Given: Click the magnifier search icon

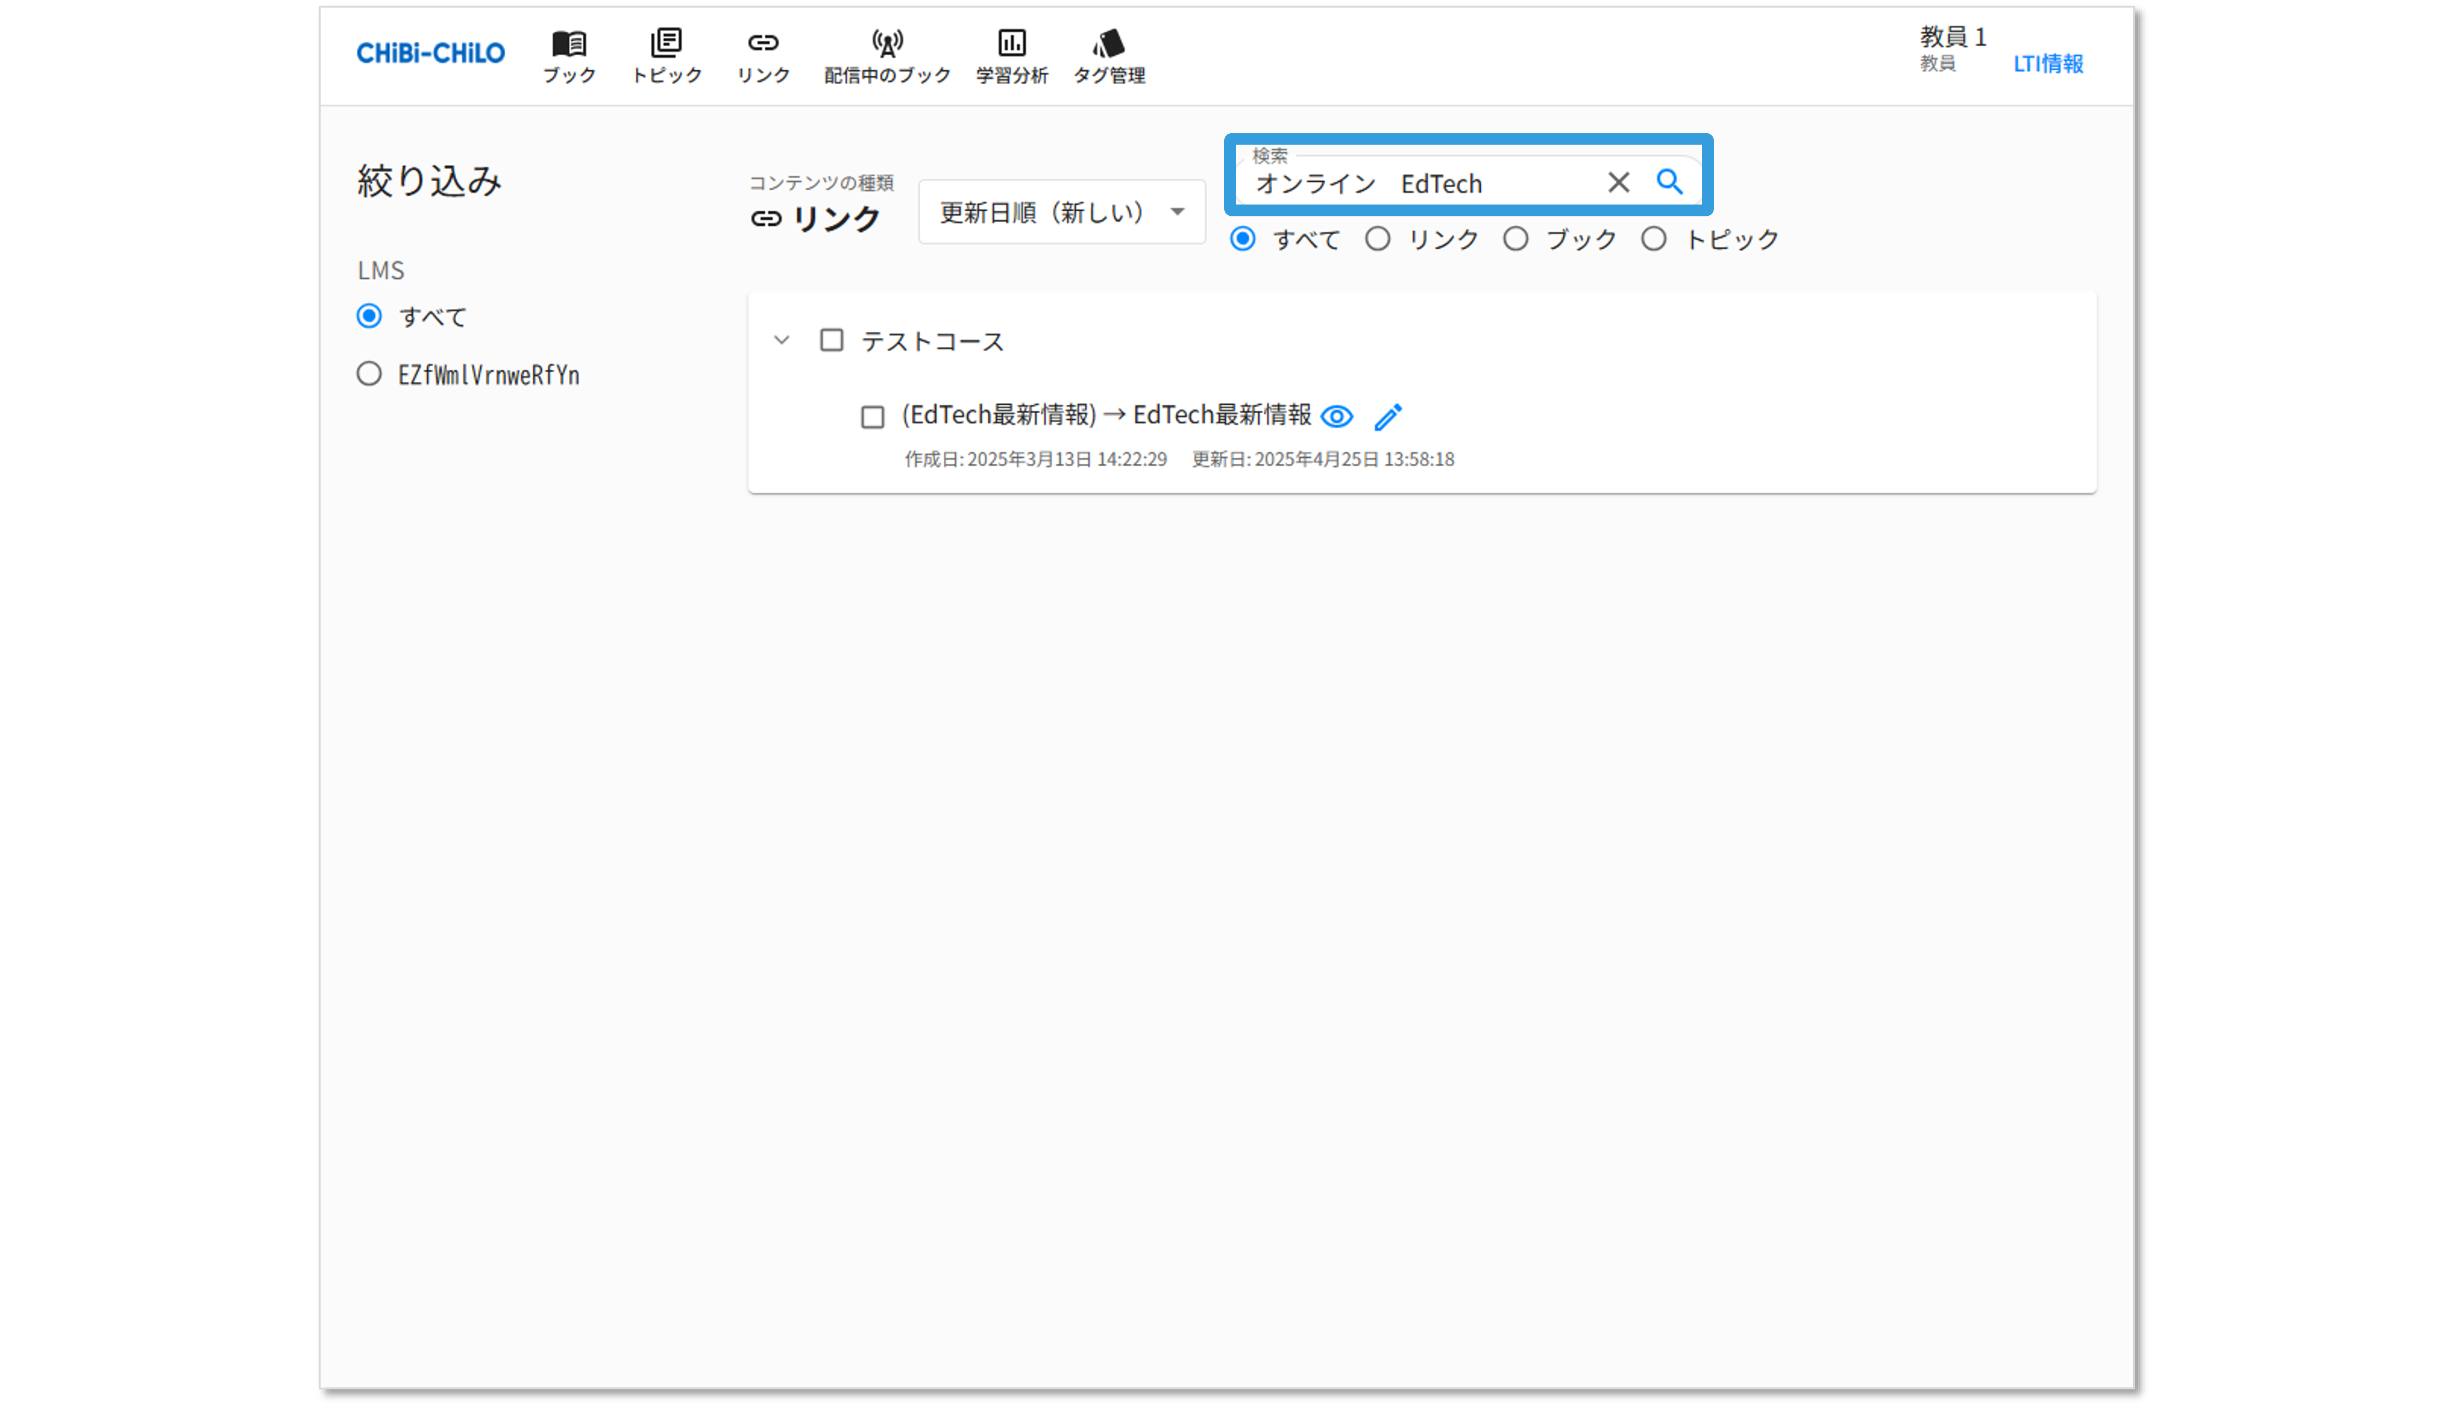Looking at the screenshot, I should 1669,181.
